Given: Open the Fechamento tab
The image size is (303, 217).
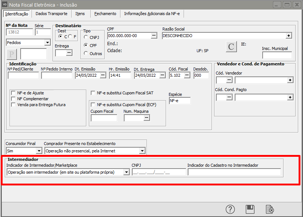Looking at the screenshot, I should (x=105, y=14).
